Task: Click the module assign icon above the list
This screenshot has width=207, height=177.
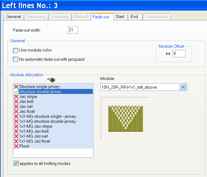Action: pos(51,80)
